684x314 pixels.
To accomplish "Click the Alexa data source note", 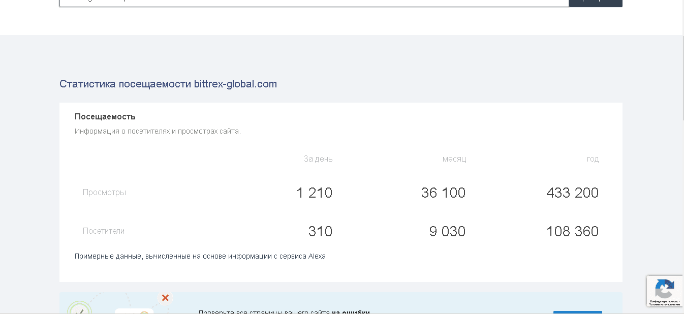I will point(200,256).
